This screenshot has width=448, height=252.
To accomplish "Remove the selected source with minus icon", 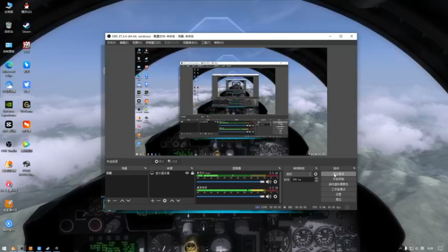I will pos(158,201).
